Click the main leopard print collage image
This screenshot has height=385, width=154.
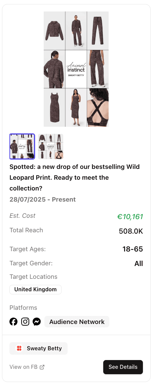[76, 69]
